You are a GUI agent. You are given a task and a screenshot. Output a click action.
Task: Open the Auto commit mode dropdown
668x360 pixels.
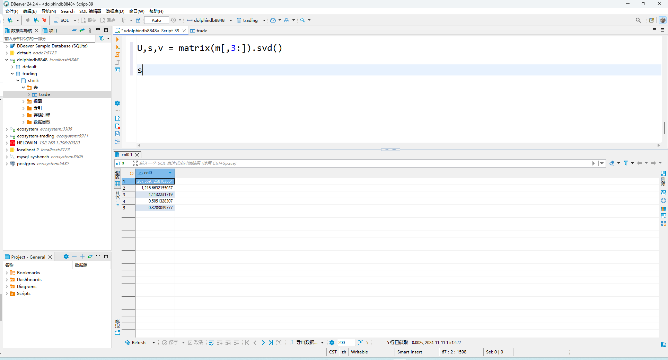pyautogui.click(x=156, y=20)
